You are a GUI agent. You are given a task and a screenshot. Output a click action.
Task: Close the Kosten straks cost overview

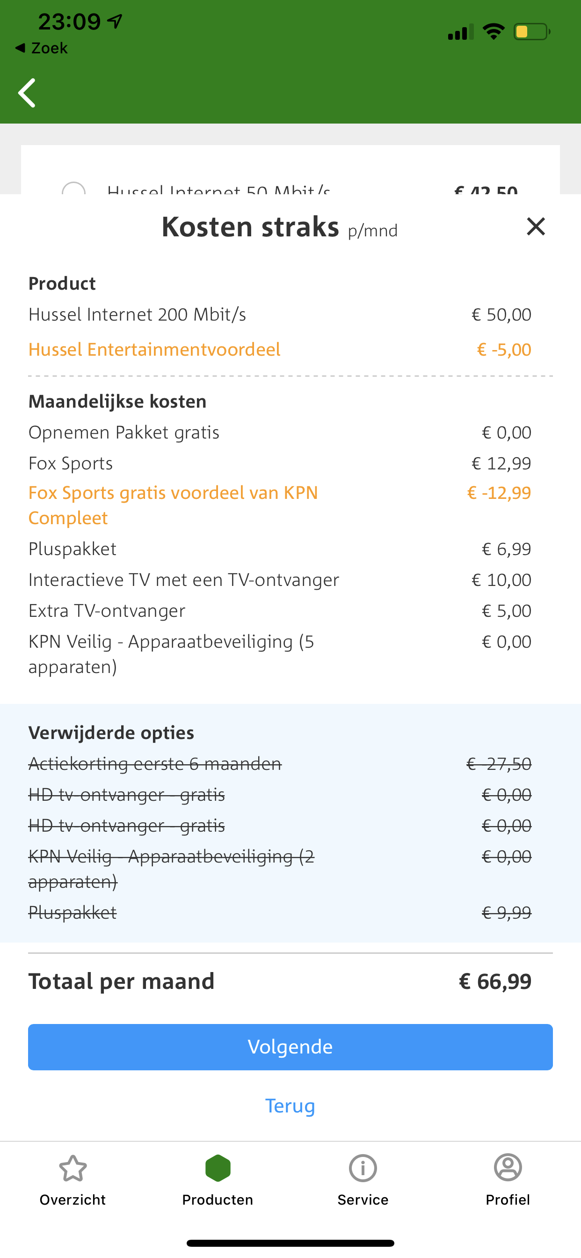(x=536, y=227)
